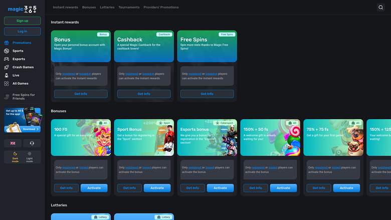Get Info on 150% + 50 fs
Image resolution: width=391 pixels, height=220 pixels.
(x=256, y=188)
